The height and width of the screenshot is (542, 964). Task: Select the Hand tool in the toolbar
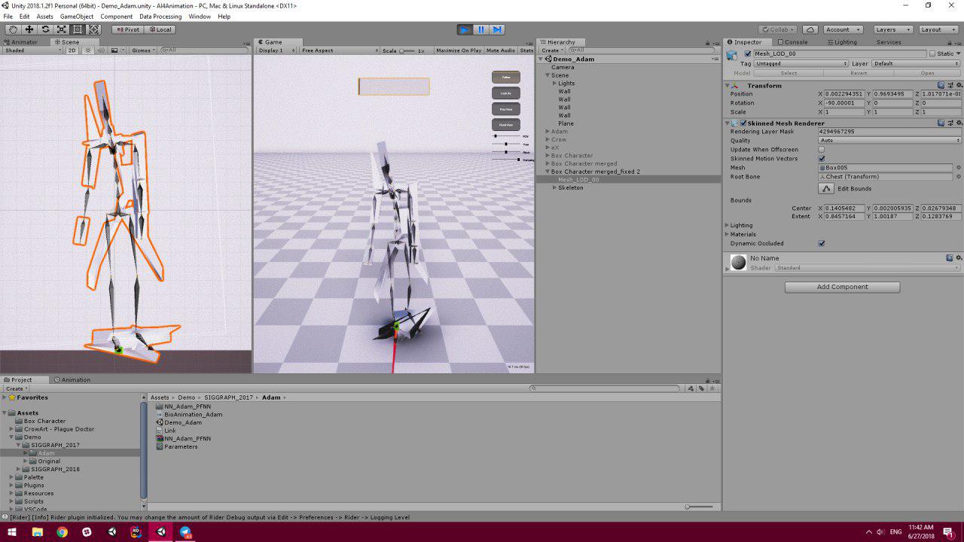[x=13, y=29]
